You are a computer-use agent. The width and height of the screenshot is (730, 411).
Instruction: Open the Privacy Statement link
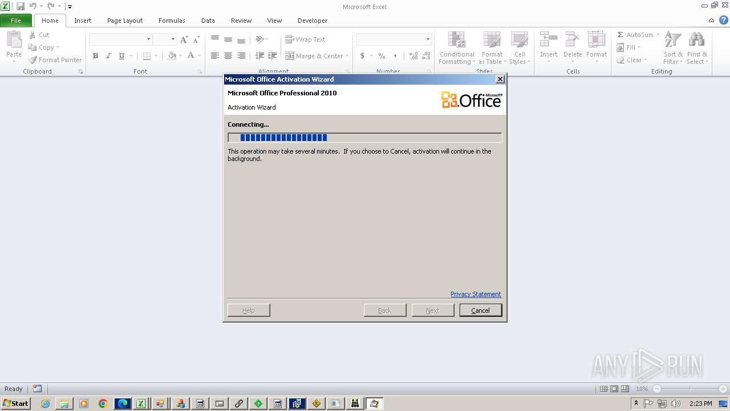point(476,294)
